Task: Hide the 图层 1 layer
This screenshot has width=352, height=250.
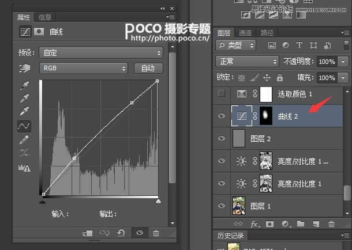Action: [x=222, y=206]
